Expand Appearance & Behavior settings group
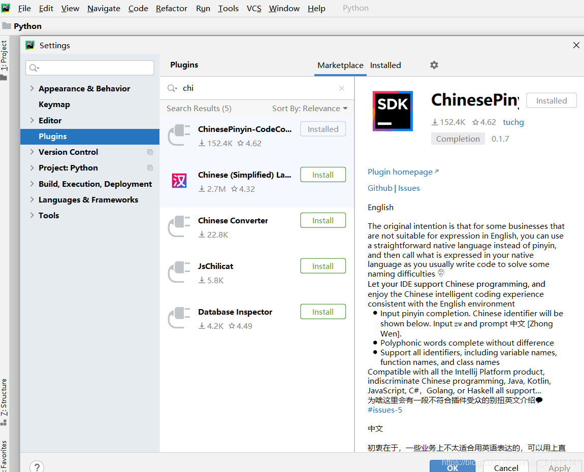 pyautogui.click(x=32, y=88)
